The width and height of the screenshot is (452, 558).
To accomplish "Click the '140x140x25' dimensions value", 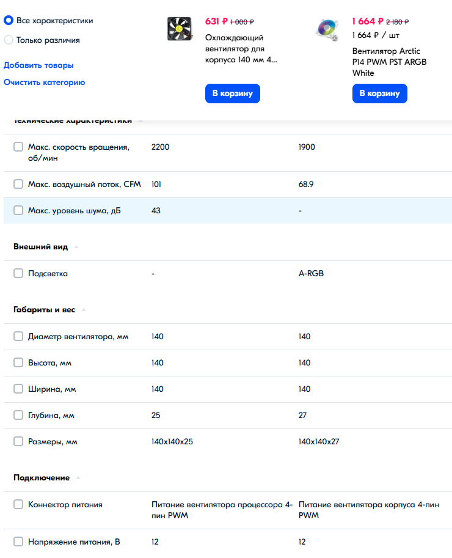I will tap(172, 442).
